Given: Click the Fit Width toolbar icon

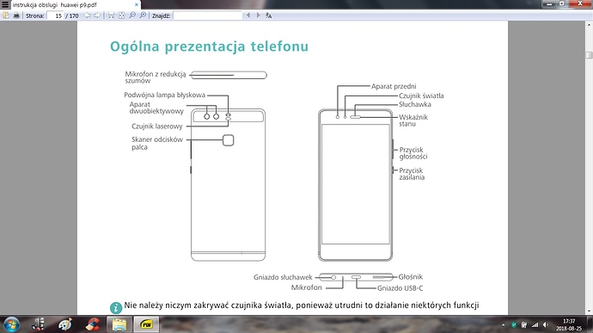Looking at the screenshot, I should 111,15.
